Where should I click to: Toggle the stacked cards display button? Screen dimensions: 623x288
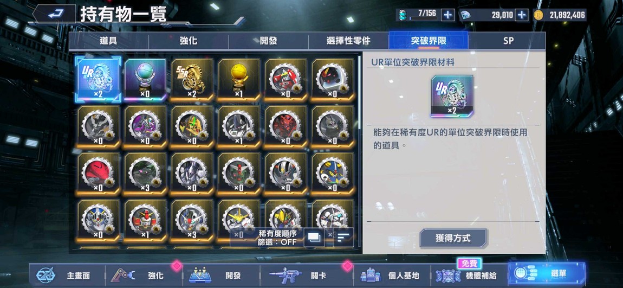point(314,238)
